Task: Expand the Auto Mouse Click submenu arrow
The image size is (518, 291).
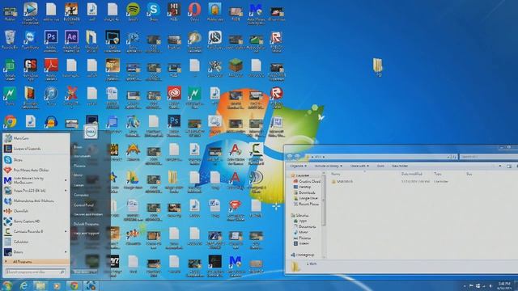Action: click(66, 180)
